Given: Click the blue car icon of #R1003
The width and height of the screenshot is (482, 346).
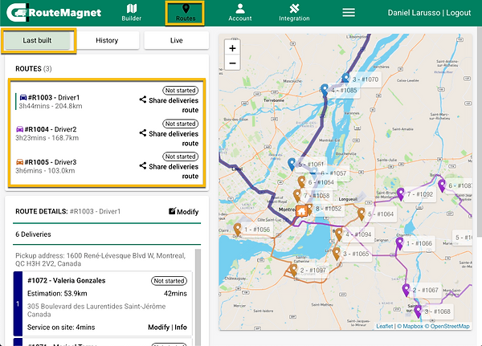Looking at the screenshot, I should (23, 97).
